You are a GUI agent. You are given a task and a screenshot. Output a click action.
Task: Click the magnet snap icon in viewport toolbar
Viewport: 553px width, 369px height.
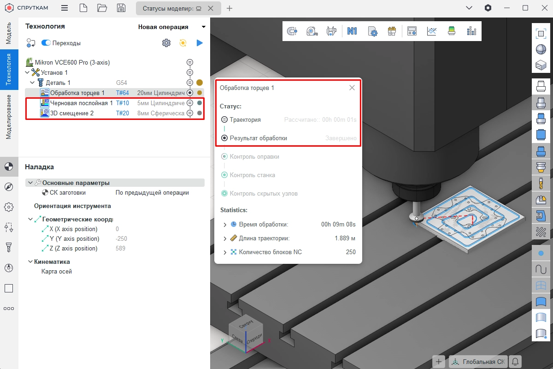292,31
